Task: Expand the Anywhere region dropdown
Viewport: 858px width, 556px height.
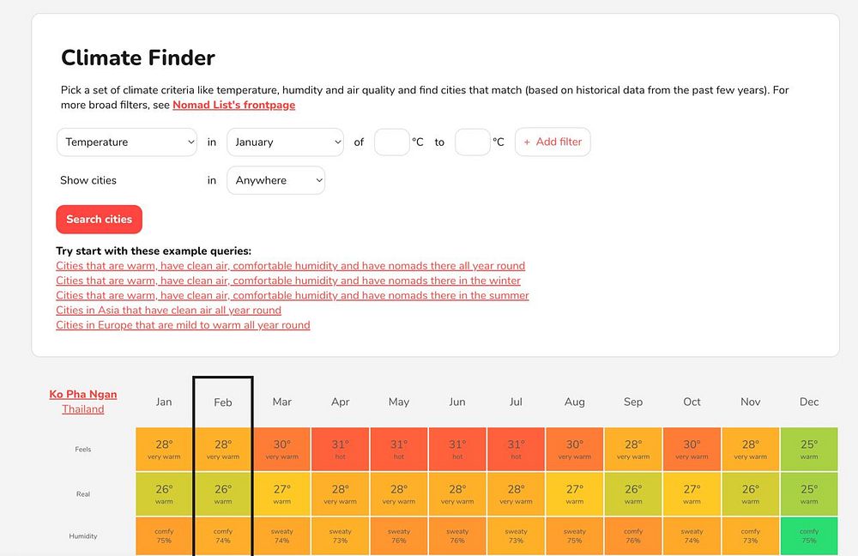Action: click(275, 181)
